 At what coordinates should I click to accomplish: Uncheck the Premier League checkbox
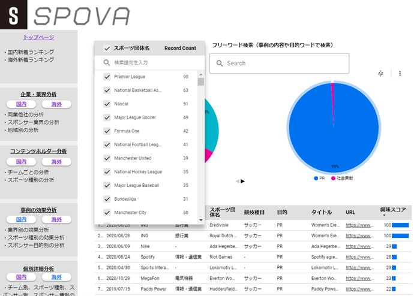(107, 77)
